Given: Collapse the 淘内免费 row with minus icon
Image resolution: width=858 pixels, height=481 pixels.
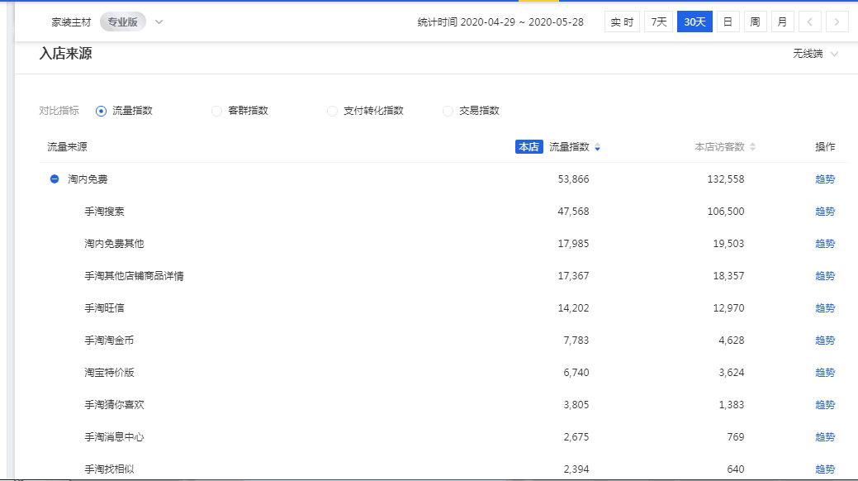Looking at the screenshot, I should click(55, 179).
